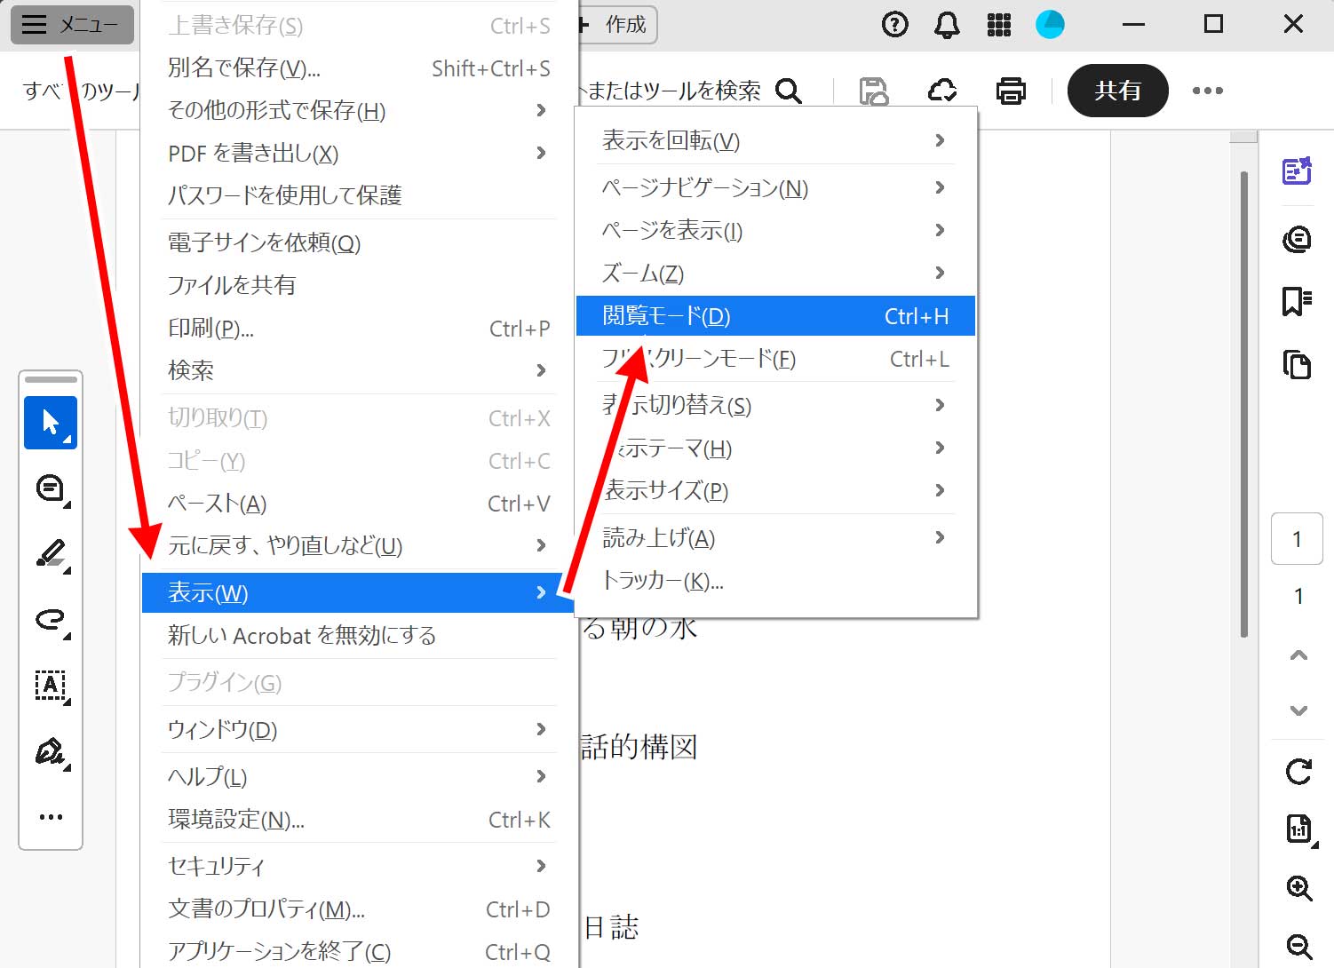
Task: Click the save file icon in toolbar
Action: (874, 91)
